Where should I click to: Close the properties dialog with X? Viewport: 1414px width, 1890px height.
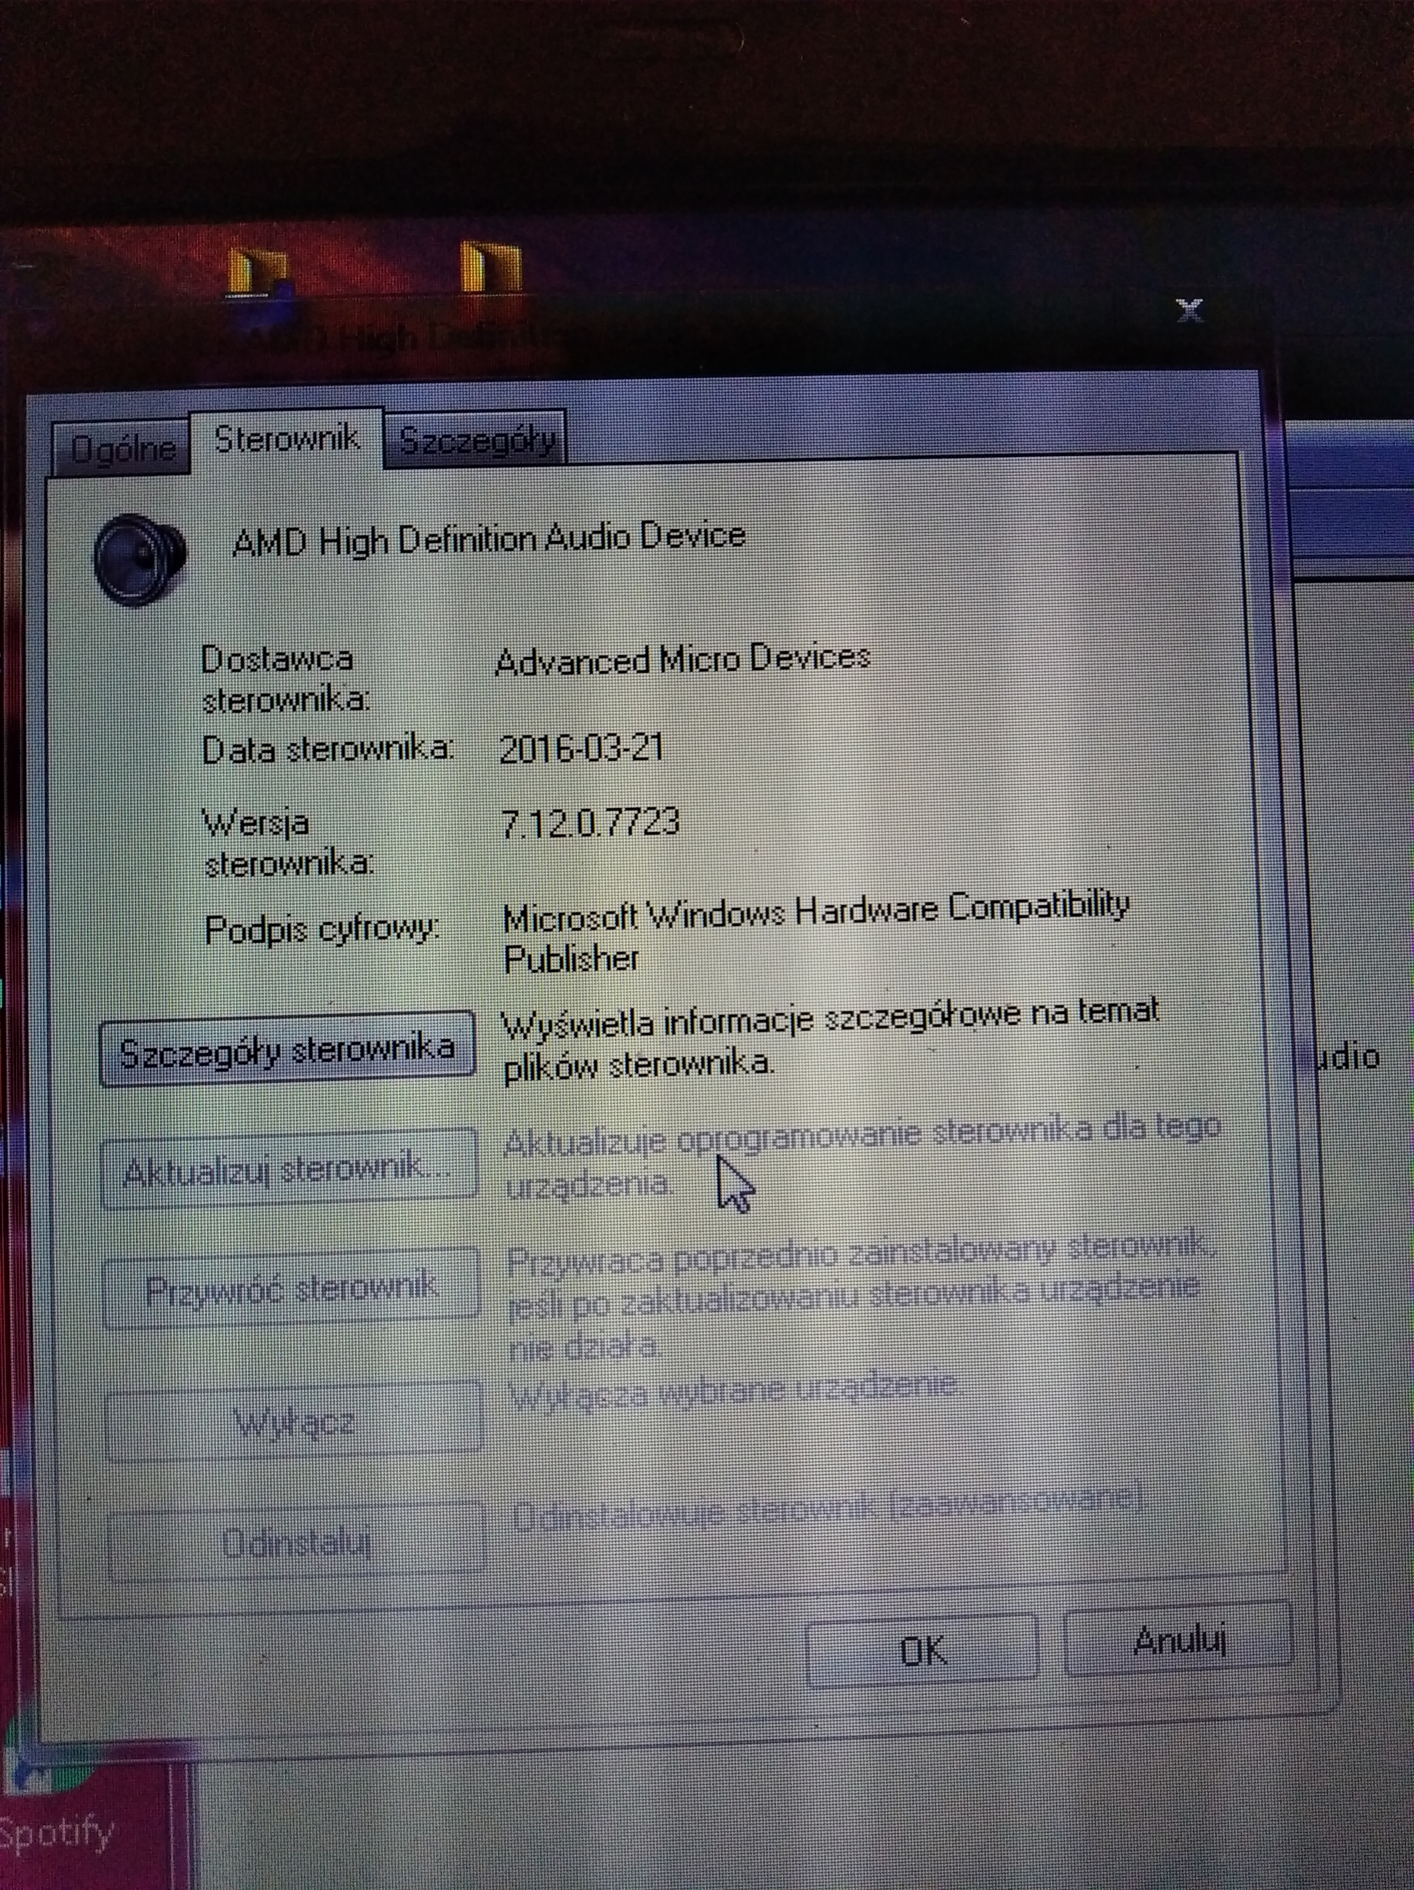pos(1189,310)
